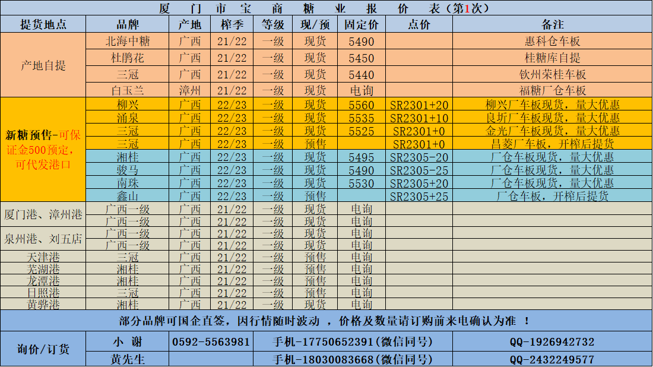
Task: Select the SR2301+20 point price cell
Action: (x=419, y=105)
